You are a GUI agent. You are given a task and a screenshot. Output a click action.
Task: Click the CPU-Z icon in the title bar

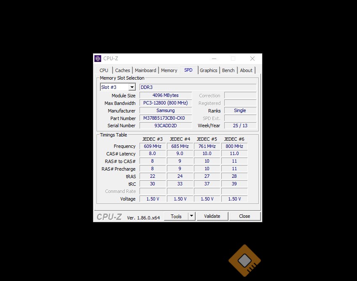[x=98, y=59]
